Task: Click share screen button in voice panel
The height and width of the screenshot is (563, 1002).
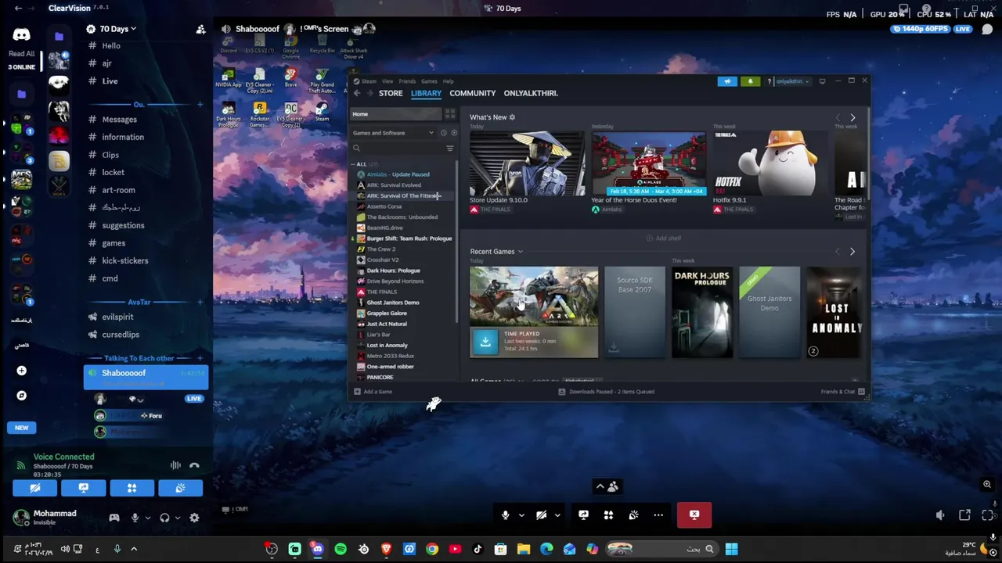Action: [x=83, y=488]
